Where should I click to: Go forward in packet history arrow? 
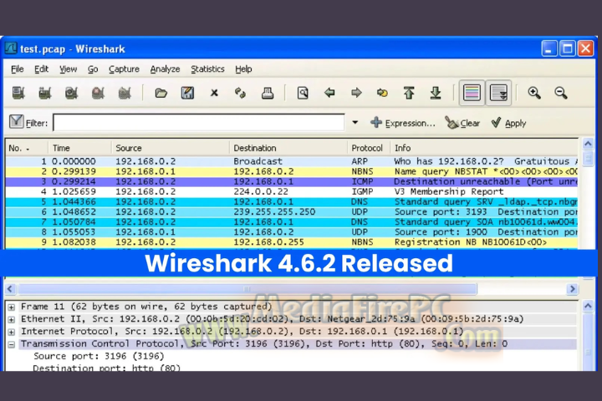[356, 93]
